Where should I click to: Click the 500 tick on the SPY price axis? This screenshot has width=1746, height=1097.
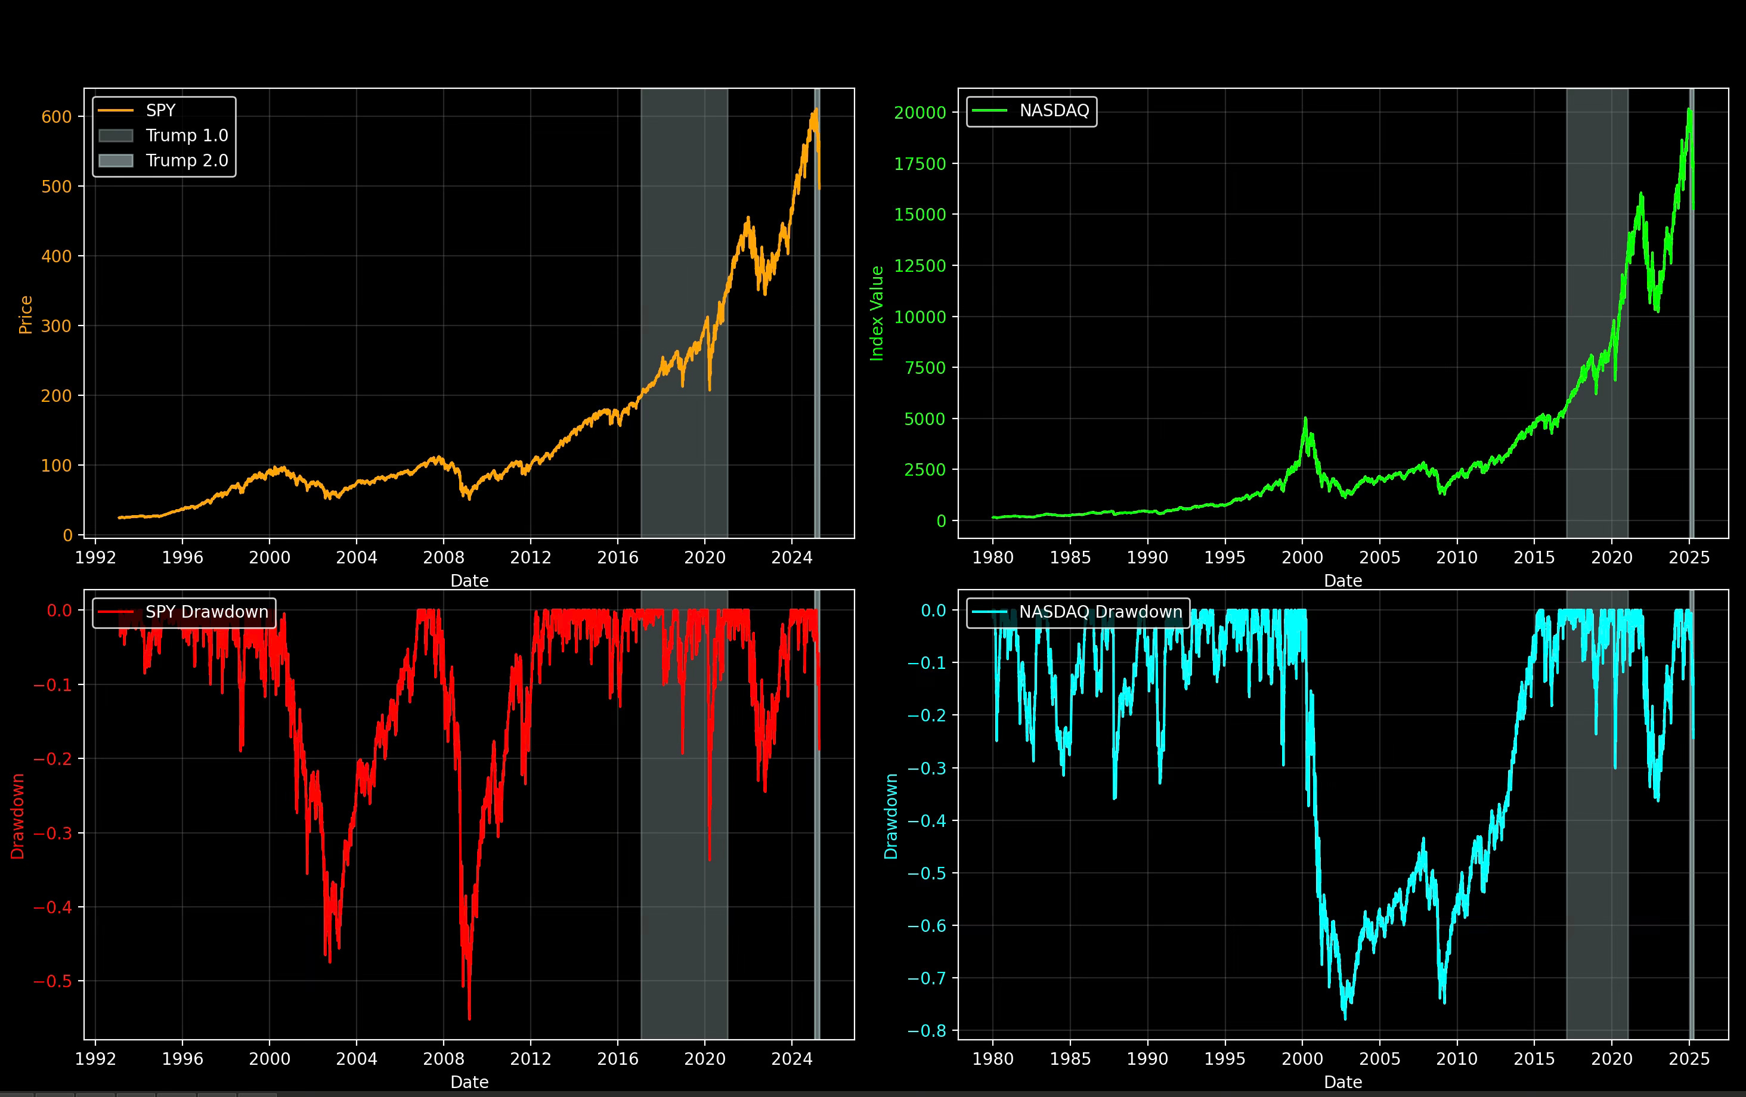tap(57, 187)
